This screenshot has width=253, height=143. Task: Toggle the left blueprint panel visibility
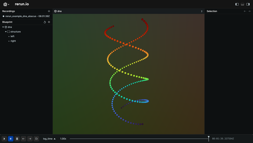point(237,4)
